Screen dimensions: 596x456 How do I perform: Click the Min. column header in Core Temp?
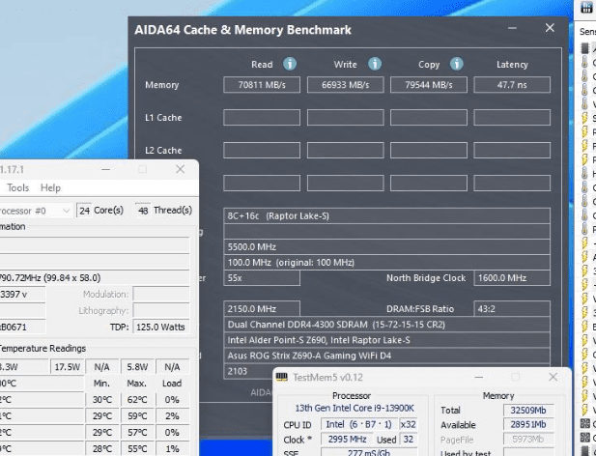101,384
